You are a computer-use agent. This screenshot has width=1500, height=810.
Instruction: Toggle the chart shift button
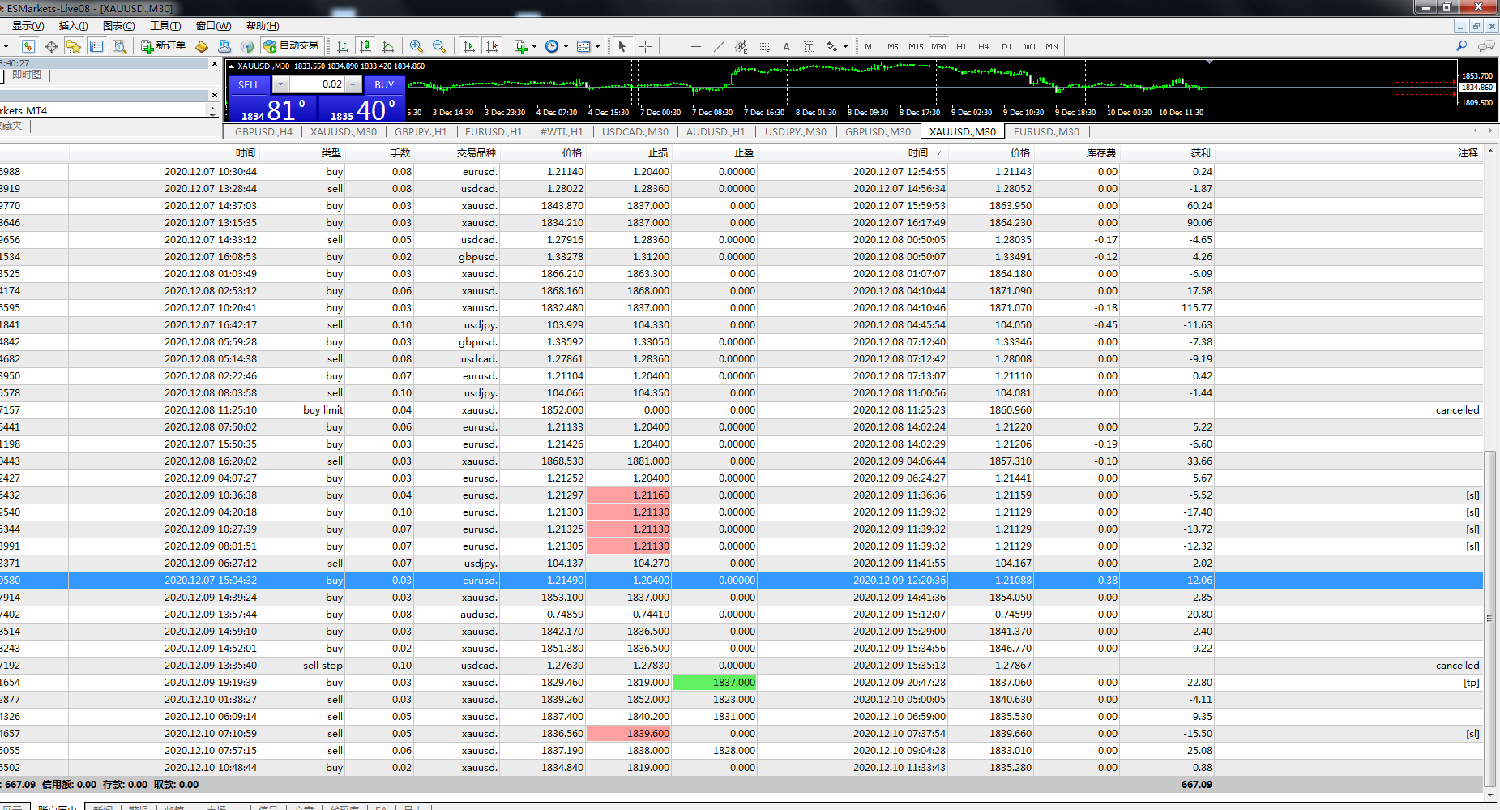pos(492,46)
